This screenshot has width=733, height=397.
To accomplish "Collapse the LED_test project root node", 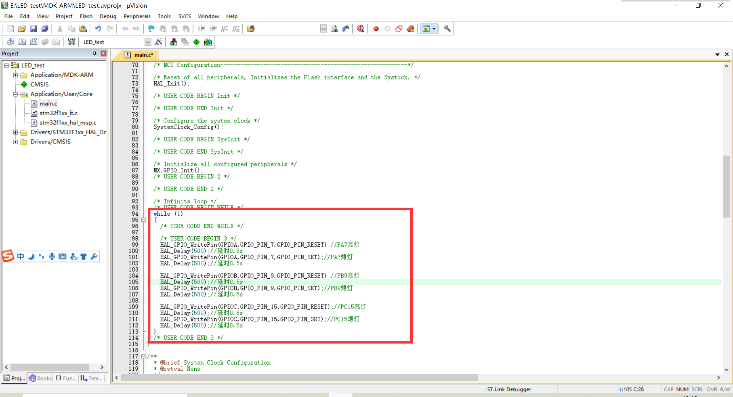I will tap(6, 65).
